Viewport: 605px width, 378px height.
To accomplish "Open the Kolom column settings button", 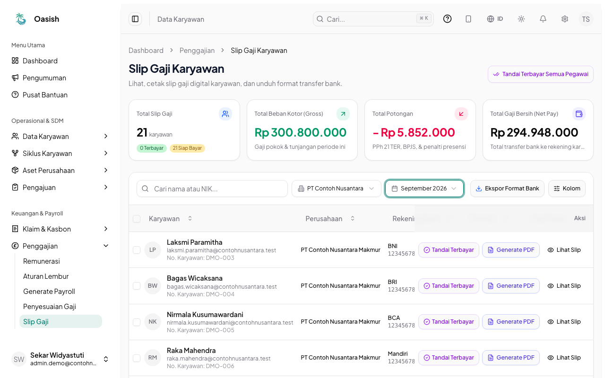I will (x=567, y=189).
